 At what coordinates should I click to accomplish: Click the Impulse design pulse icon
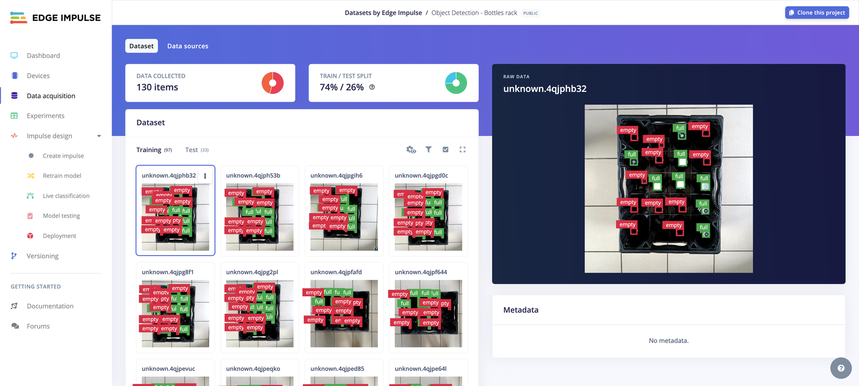pyautogui.click(x=14, y=136)
